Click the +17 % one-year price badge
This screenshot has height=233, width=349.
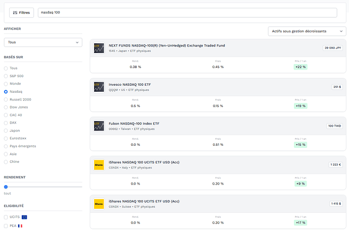[x=300, y=222]
